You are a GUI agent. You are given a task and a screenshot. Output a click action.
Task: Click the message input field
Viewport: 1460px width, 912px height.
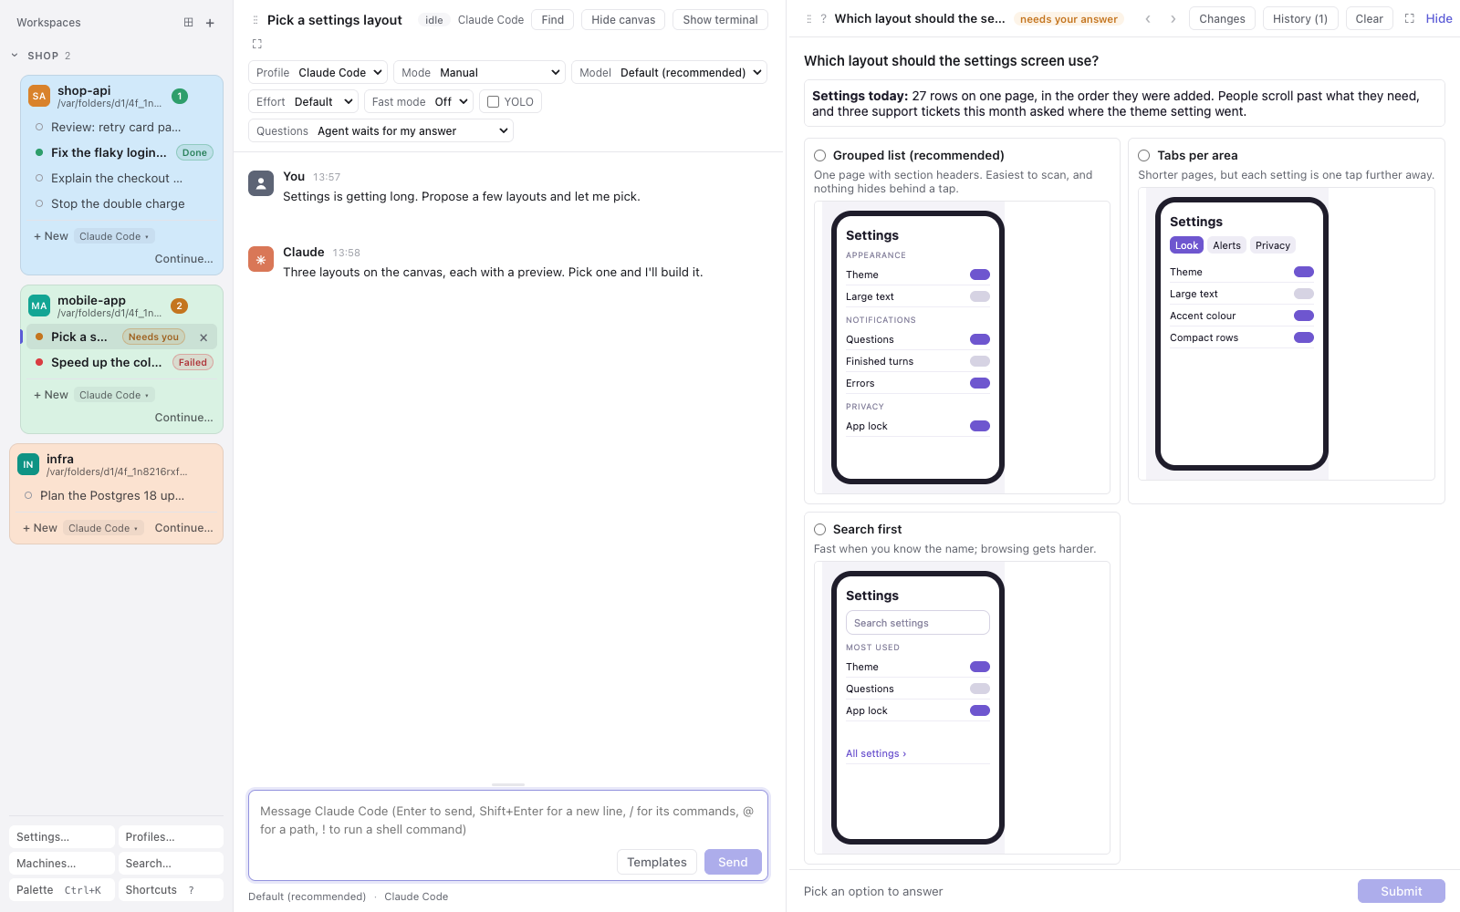tap(508, 821)
